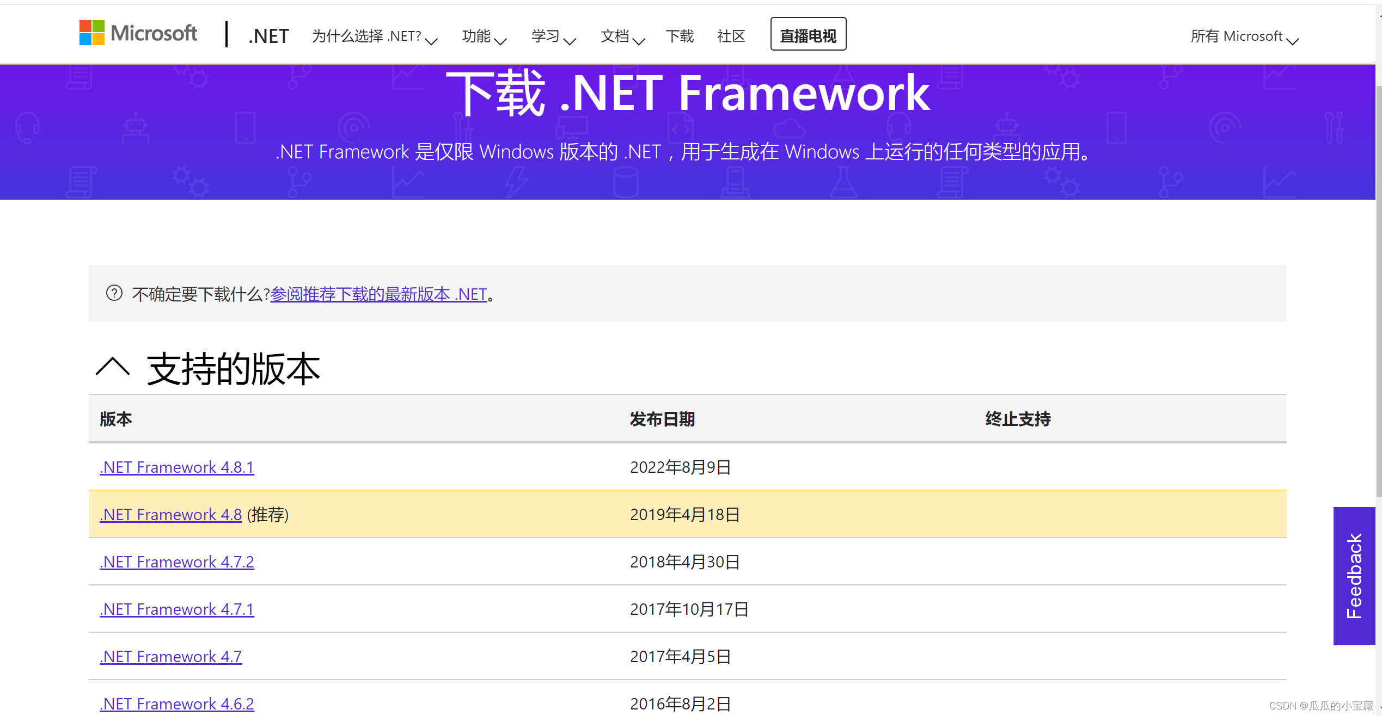Expand the 文档 dropdown
The height and width of the screenshot is (716, 1382).
click(622, 36)
